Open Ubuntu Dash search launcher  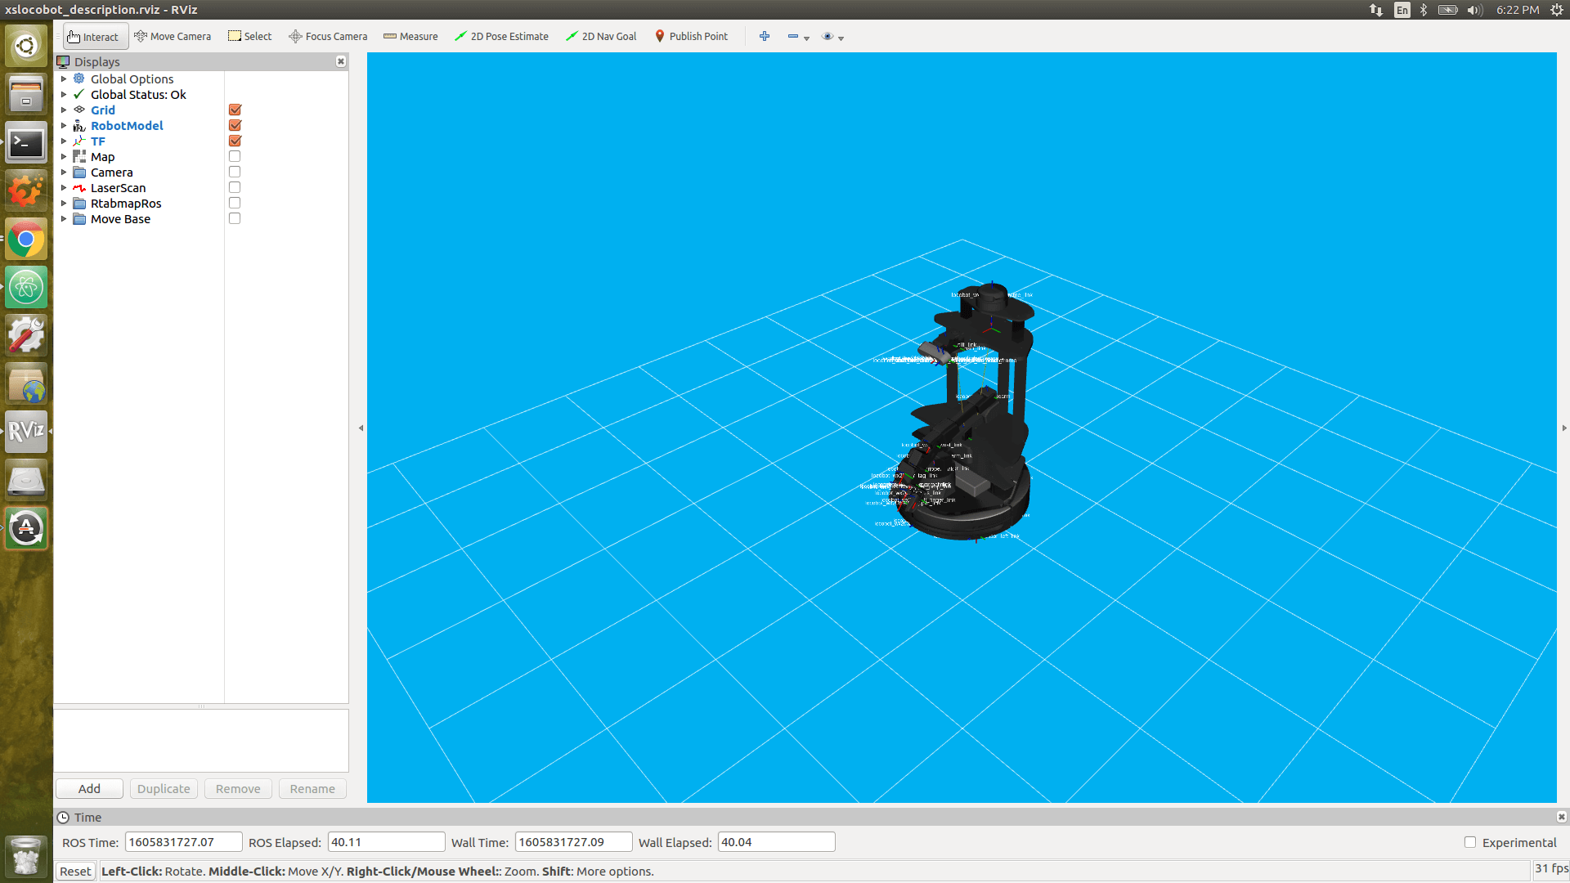[x=26, y=46]
